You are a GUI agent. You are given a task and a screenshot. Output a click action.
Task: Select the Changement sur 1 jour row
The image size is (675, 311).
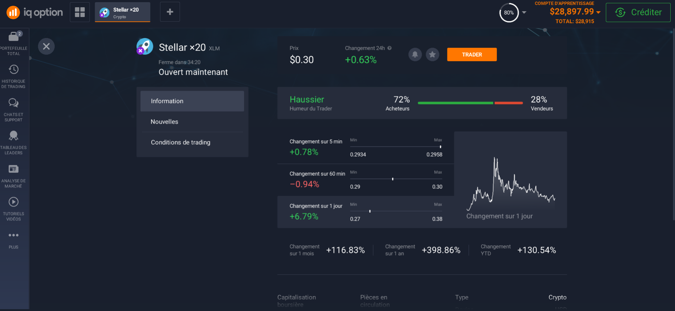pyautogui.click(x=366, y=212)
